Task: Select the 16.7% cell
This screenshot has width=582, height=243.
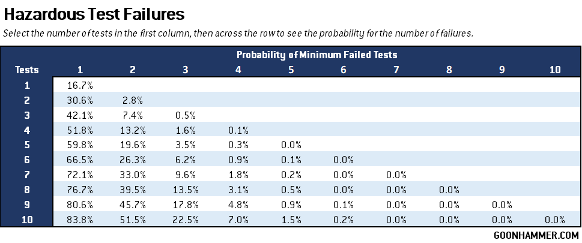Action: tap(80, 85)
